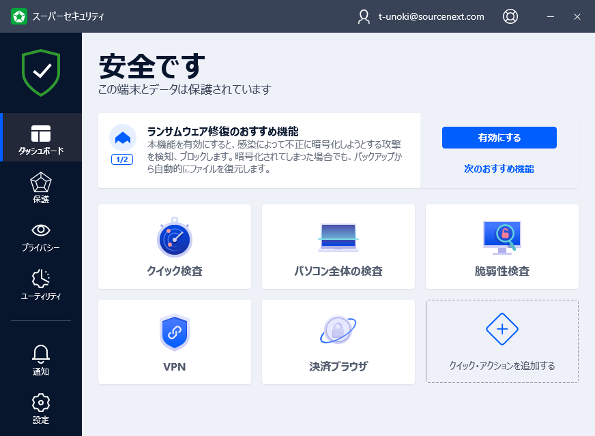The height and width of the screenshot is (436, 595).
Task: Click the green shield checkmark status icon
Action: coord(41,72)
